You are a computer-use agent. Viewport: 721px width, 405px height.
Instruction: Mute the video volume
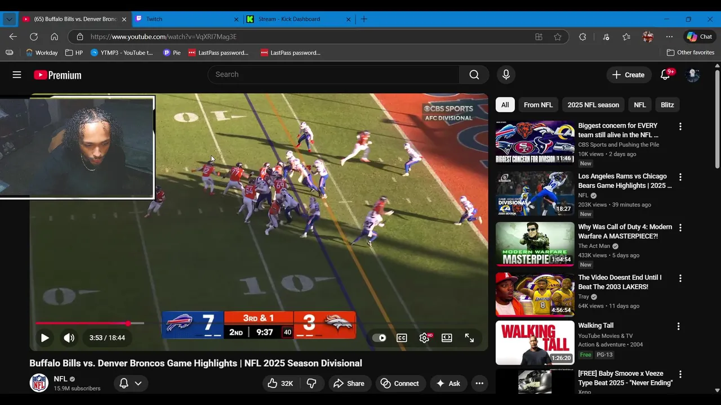(69, 338)
